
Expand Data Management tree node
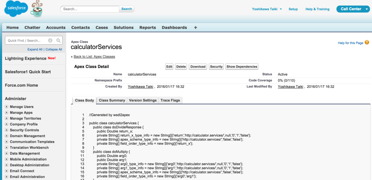(x=7, y=153)
